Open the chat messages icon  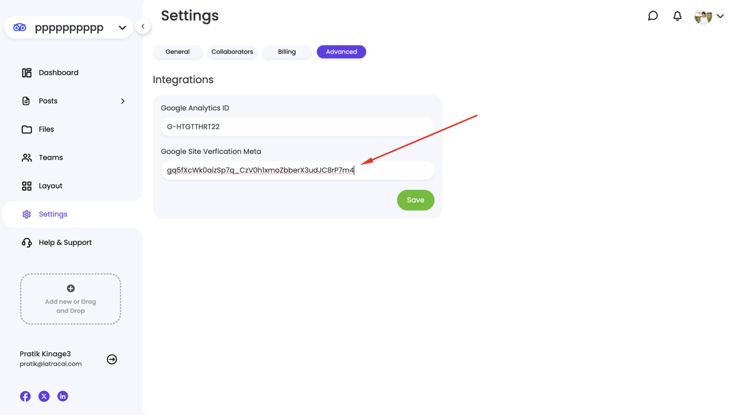653,16
